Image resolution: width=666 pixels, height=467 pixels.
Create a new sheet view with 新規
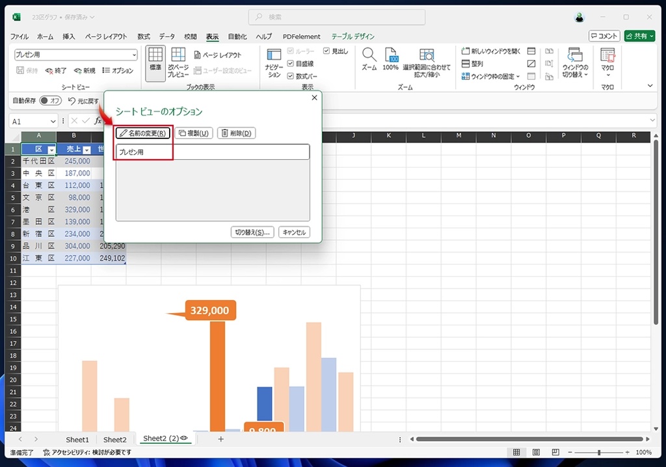[x=84, y=70]
